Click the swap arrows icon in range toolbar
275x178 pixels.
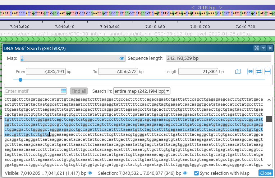(259, 72)
